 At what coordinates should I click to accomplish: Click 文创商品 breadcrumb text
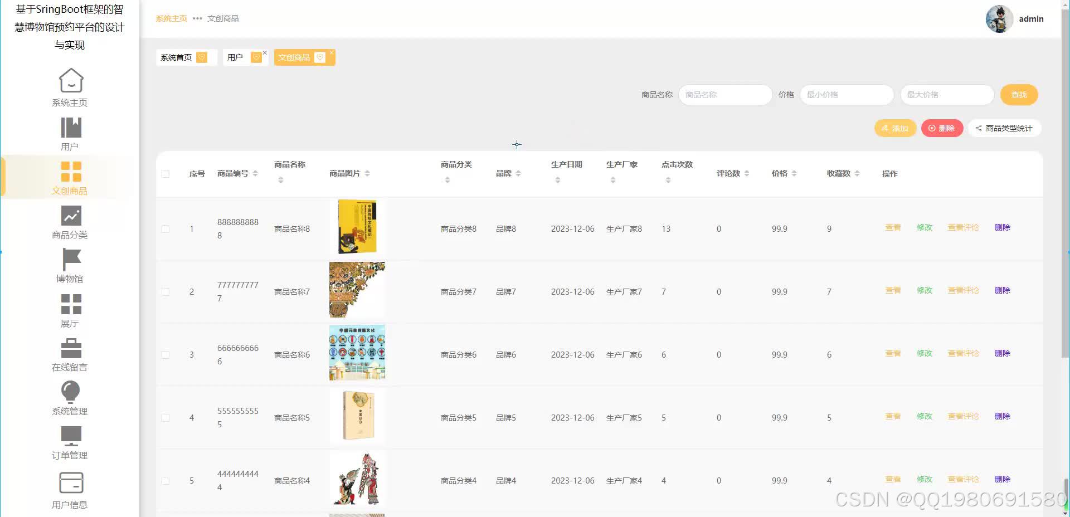point(223,18)
